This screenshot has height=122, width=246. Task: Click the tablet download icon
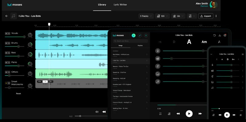coord(220,35)
